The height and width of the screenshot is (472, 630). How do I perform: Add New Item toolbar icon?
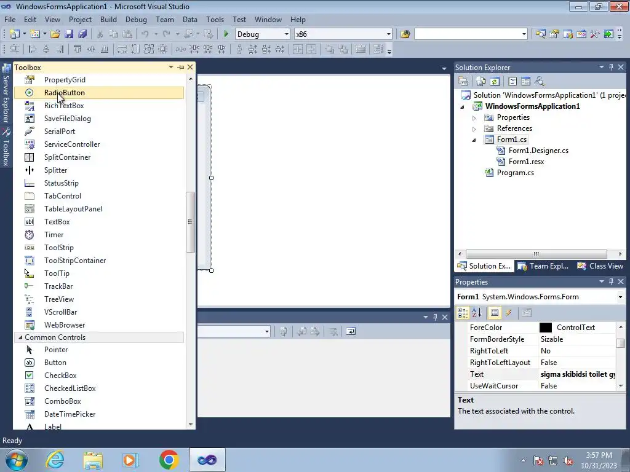point(35,34)
